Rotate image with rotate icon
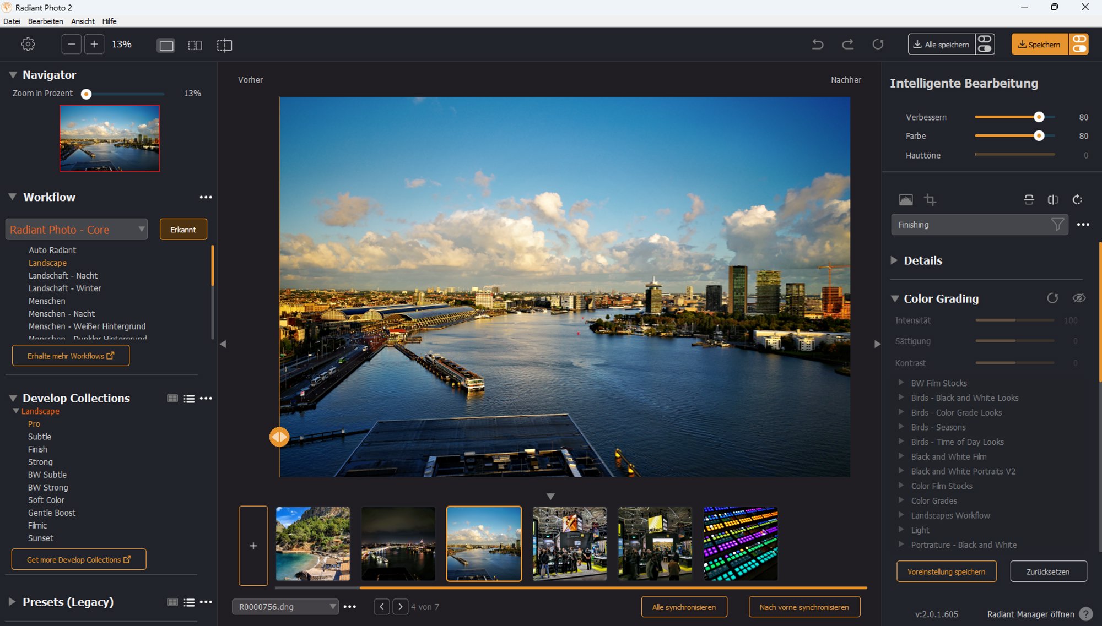Viewport: 1102px width, 626px height. [1078, 200]
